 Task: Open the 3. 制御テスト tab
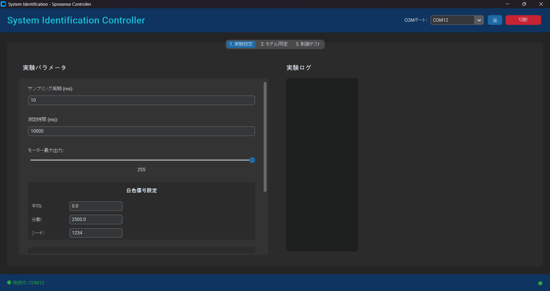(x=308, y=44)
